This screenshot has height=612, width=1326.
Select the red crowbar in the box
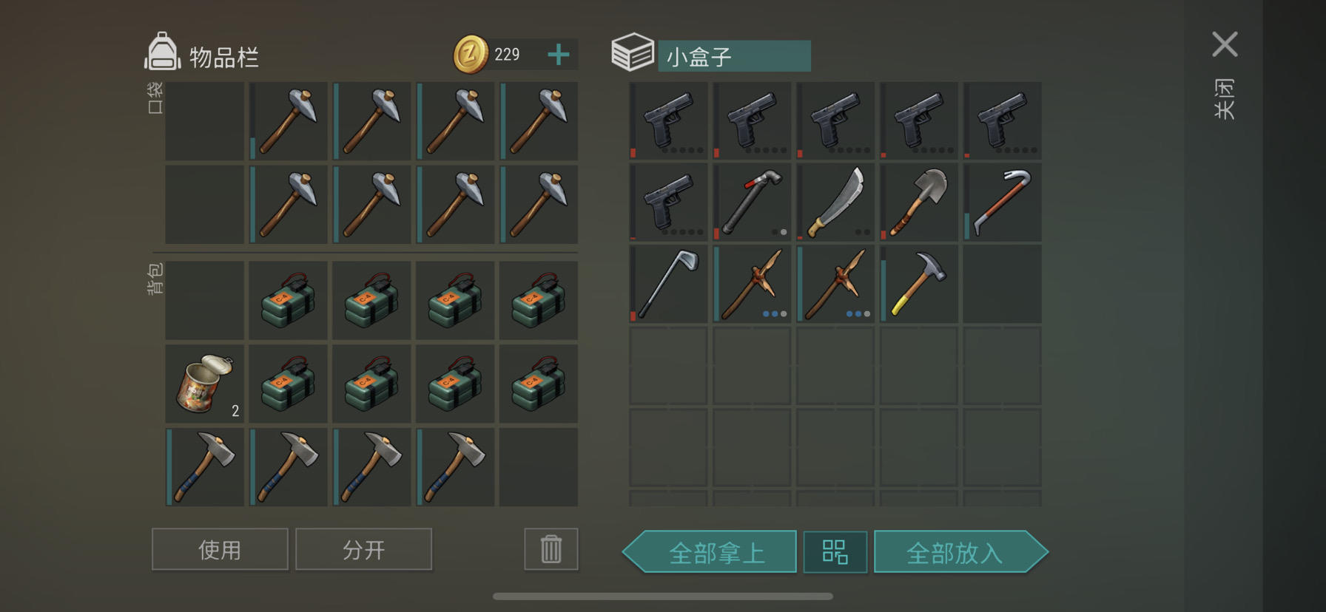coord(1003,202)
